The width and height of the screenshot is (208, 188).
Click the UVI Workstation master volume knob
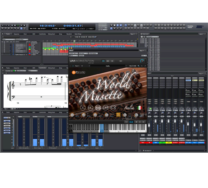(142, 61)
